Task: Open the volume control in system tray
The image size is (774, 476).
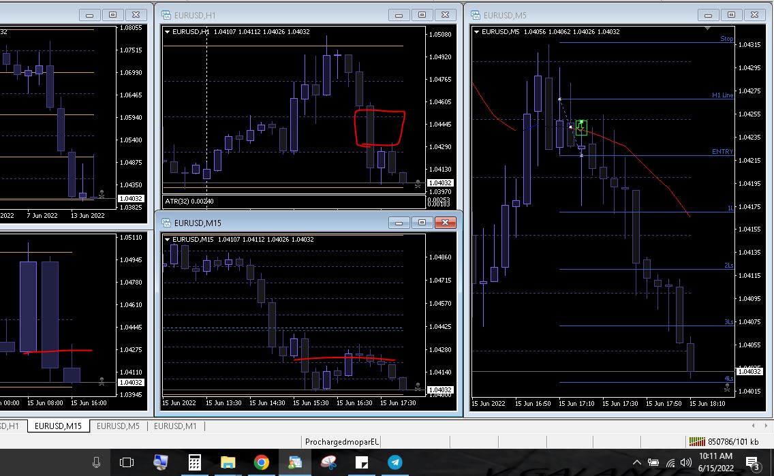Action: (685, 462)
